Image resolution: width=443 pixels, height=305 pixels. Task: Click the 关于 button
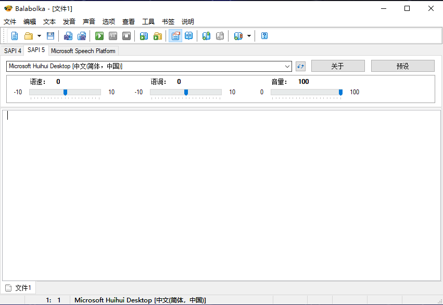tap(338, 66)
